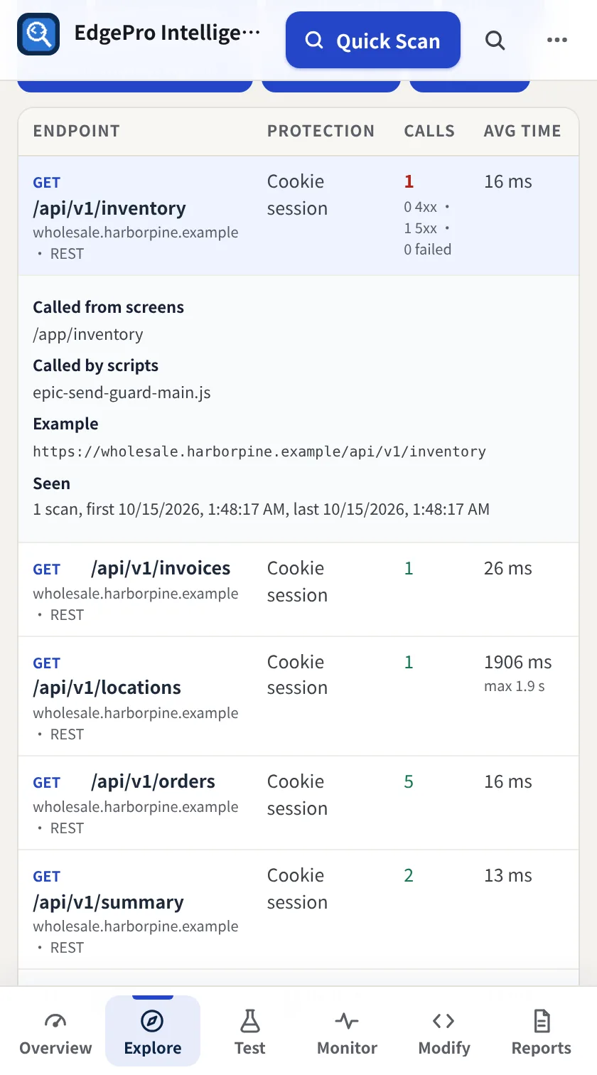Image resolution: width=597 pixels, height=1075 pixels.
Task: Click the orders call count '5'
Action: coord(409,782)
